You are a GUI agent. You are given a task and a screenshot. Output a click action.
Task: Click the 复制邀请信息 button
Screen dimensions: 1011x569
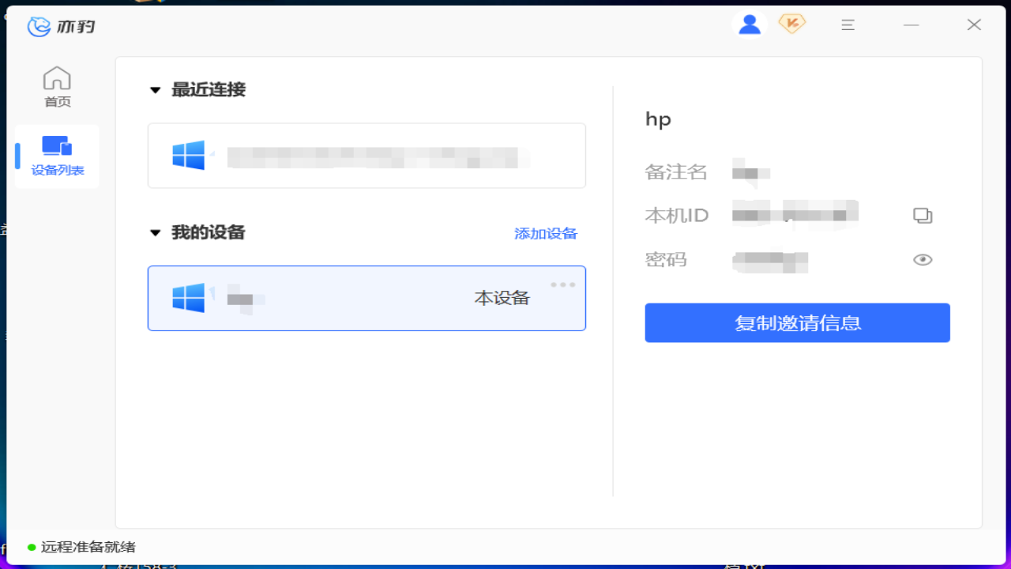coord(797,322)
